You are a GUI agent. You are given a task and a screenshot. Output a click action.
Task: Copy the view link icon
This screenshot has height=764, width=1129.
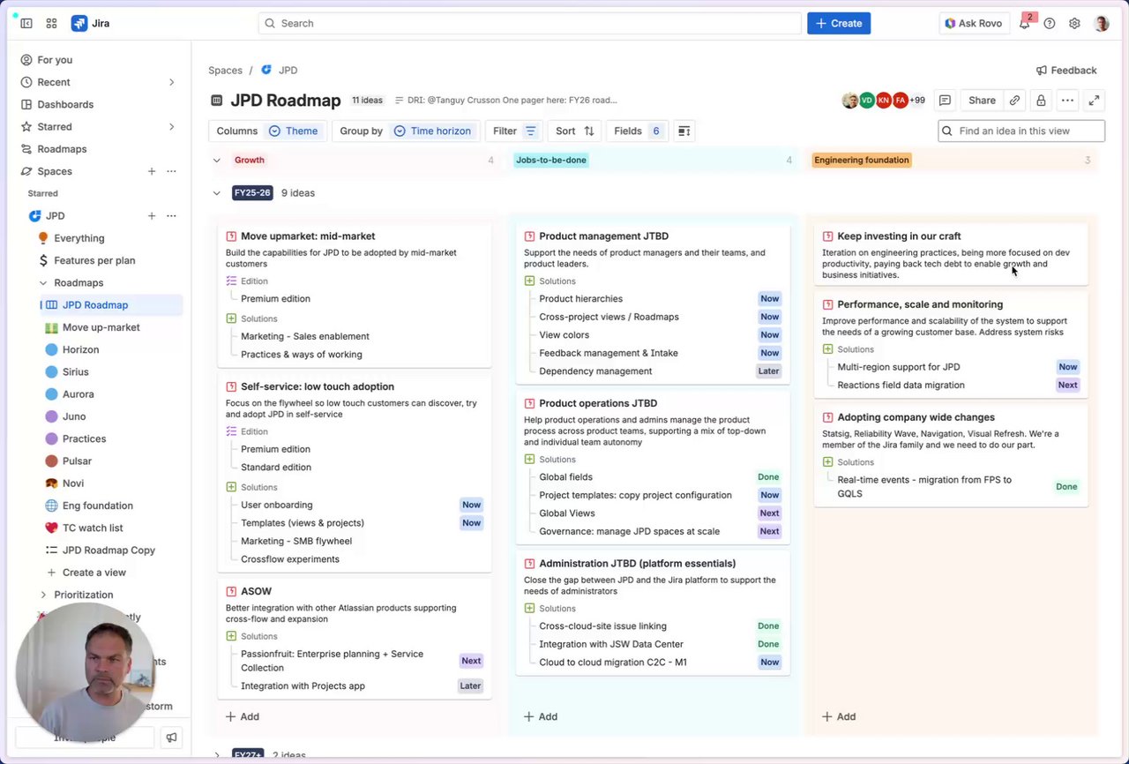pos(1014,101)
